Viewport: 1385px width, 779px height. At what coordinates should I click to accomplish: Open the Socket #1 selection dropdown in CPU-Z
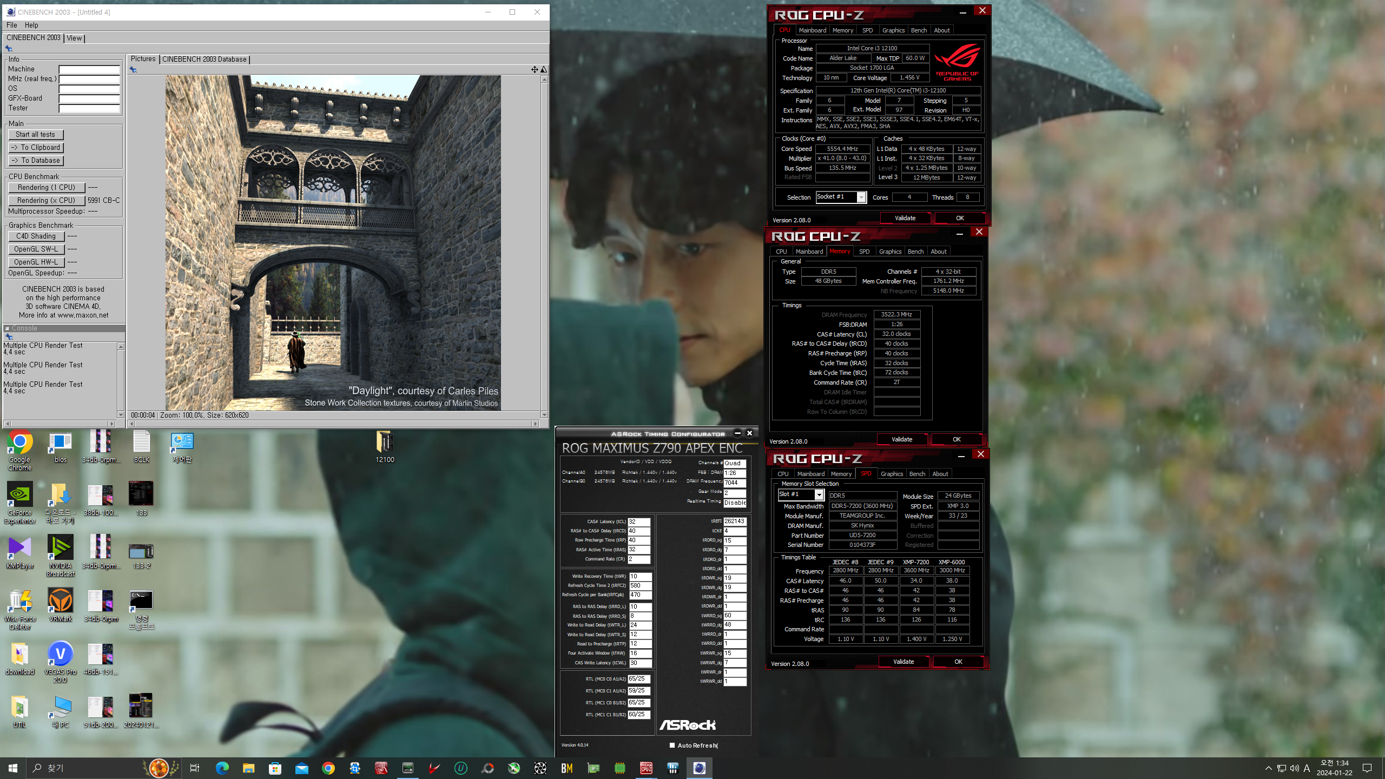[861, 197]
